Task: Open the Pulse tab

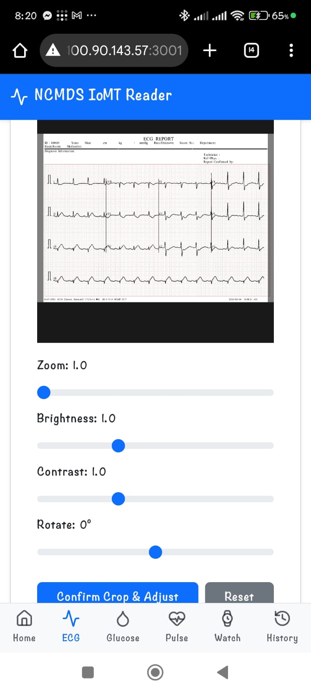Action: [x=177, y=626]
